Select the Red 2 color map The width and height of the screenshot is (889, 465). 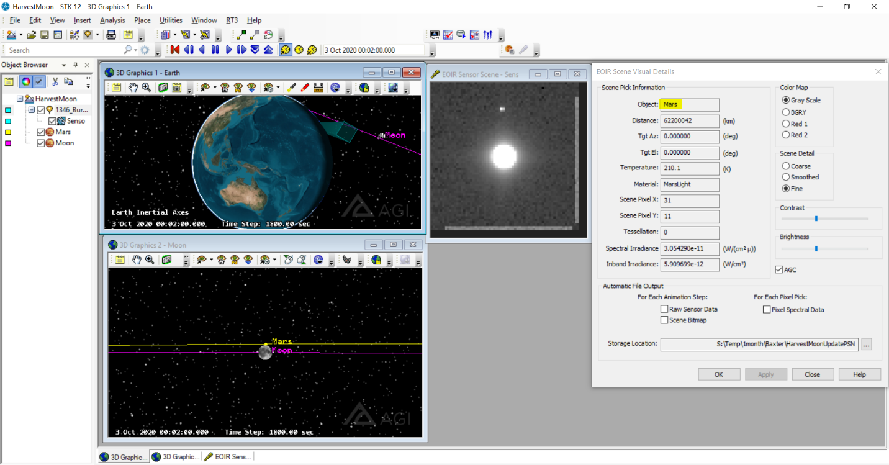(786, 135)
